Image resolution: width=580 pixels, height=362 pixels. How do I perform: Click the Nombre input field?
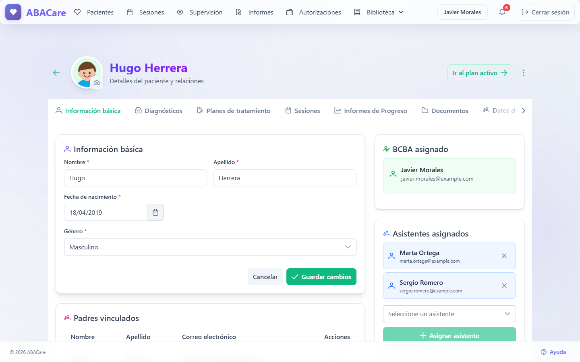click(x=135, y=178)
